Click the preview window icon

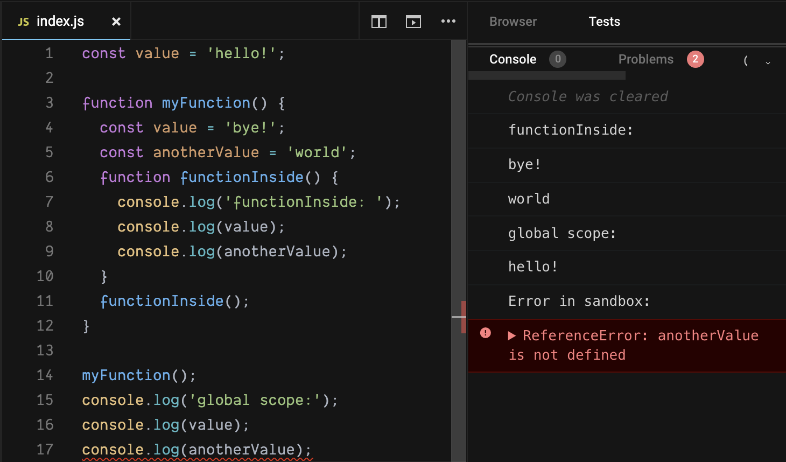tap(413, 22)
